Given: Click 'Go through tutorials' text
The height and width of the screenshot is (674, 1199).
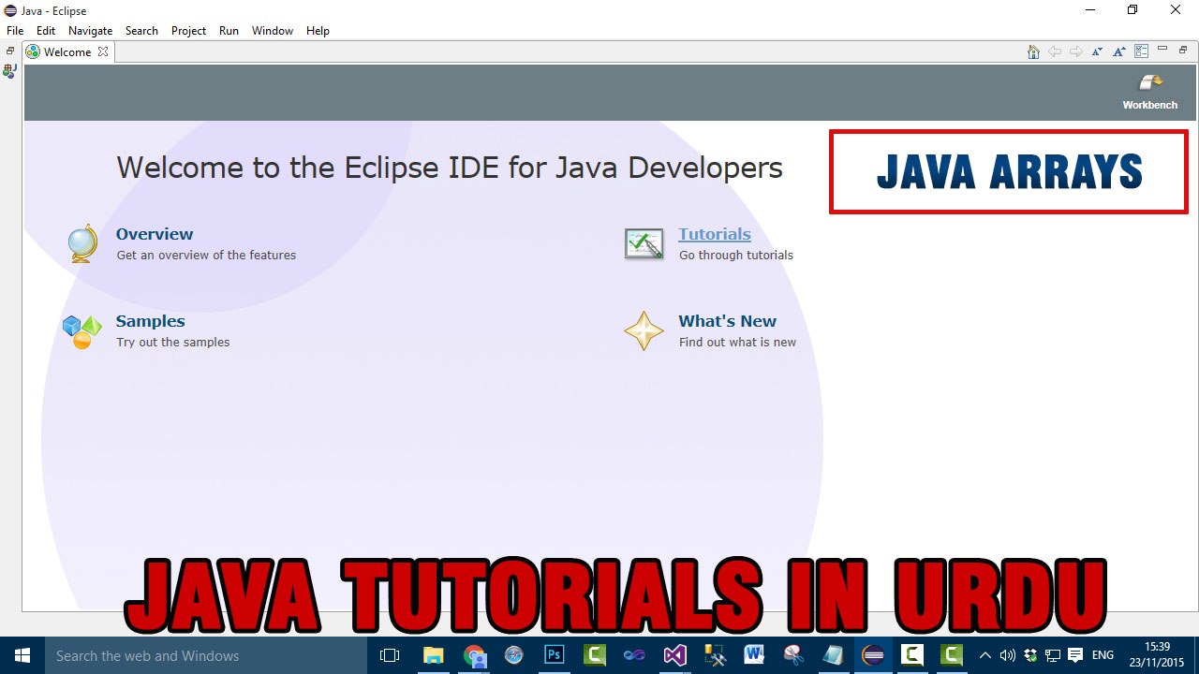Looking at the screenshot, I should pos(736,255).
